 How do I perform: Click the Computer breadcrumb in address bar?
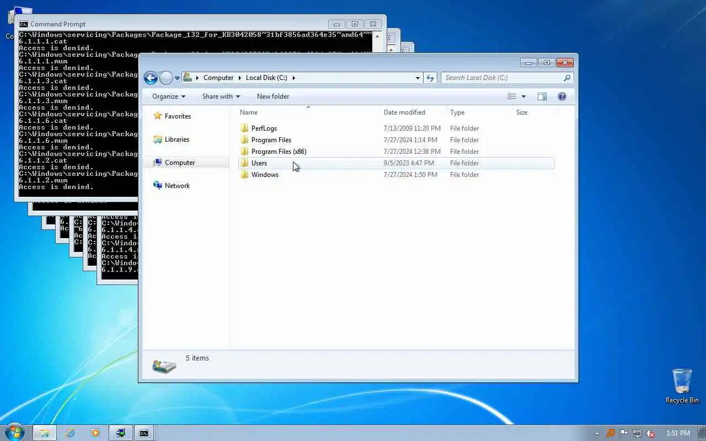click(218, 78)
